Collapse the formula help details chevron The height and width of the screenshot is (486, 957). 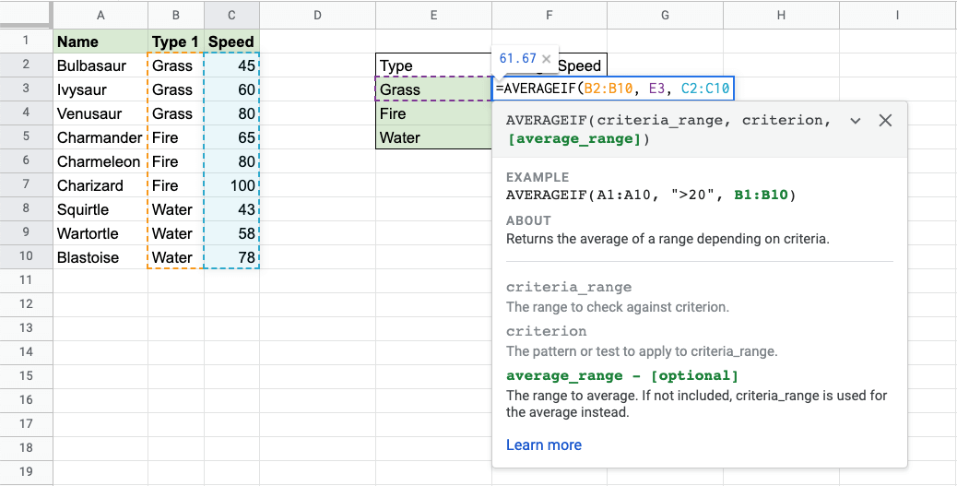coord(856,121)
